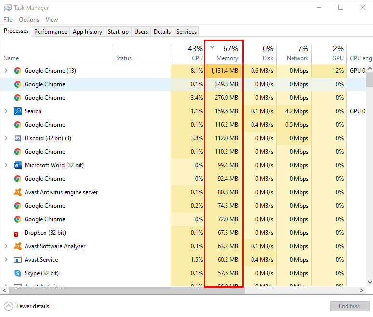Click the vertical scrollbar down arrow
This screenshot has width=373, height=317.
pos(370,282)
